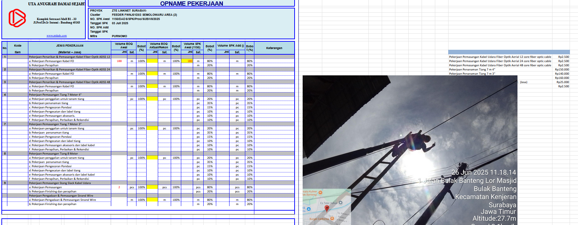Viewport: 578px width, 225px height.
Task: Select the 03 Juli 2025 date cell
Action: click(x=120, y=23)
